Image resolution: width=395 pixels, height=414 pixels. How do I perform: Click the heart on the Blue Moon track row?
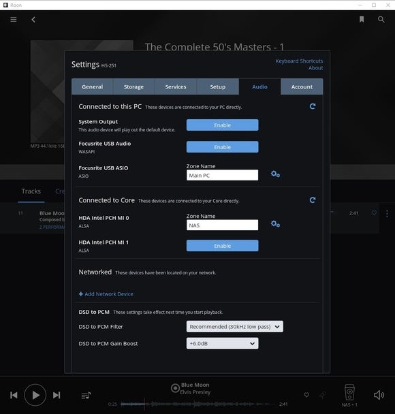[374, 213]
